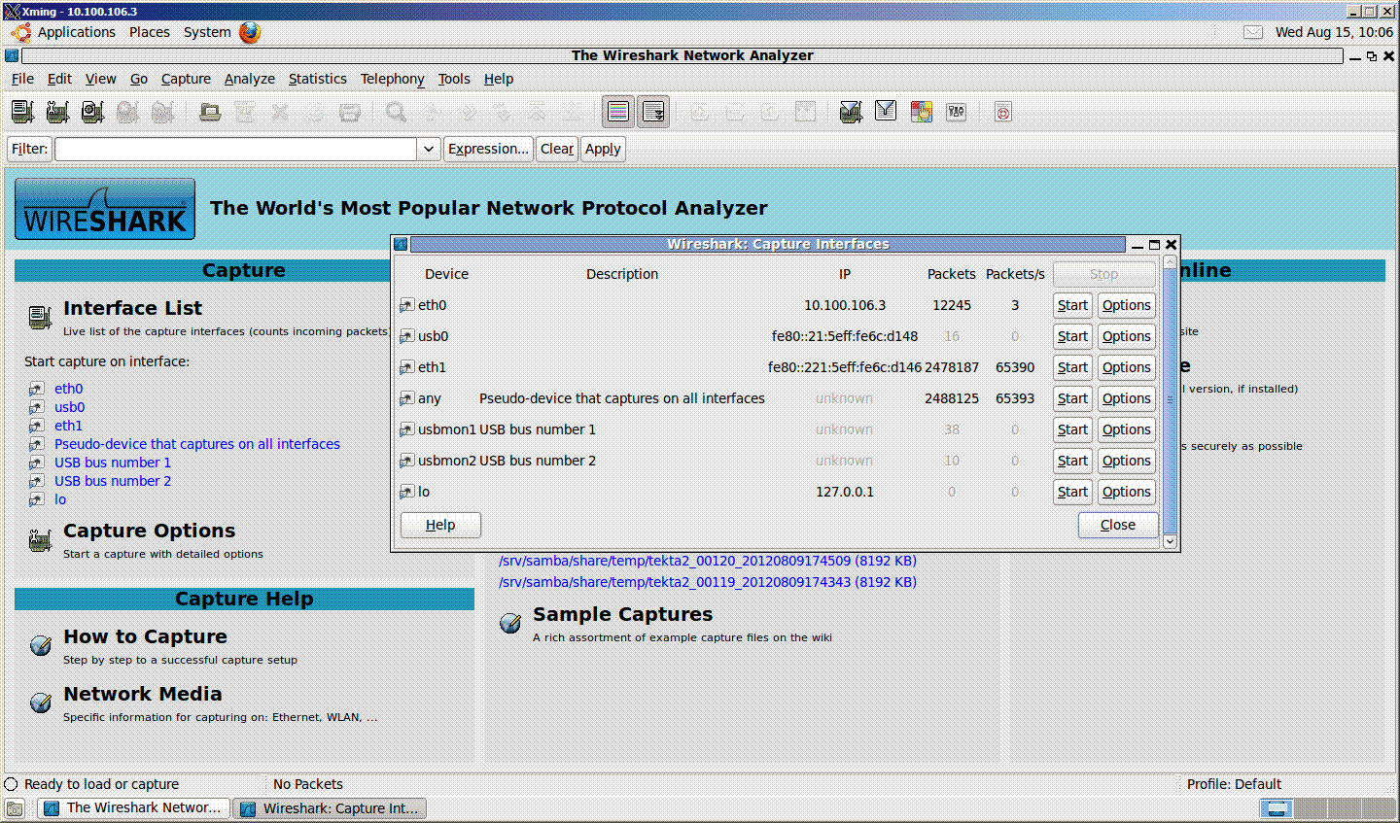Viewport: 1400px width, 823px height.
Task: Open Preferences toolbar icon
Action: (956, 112)
